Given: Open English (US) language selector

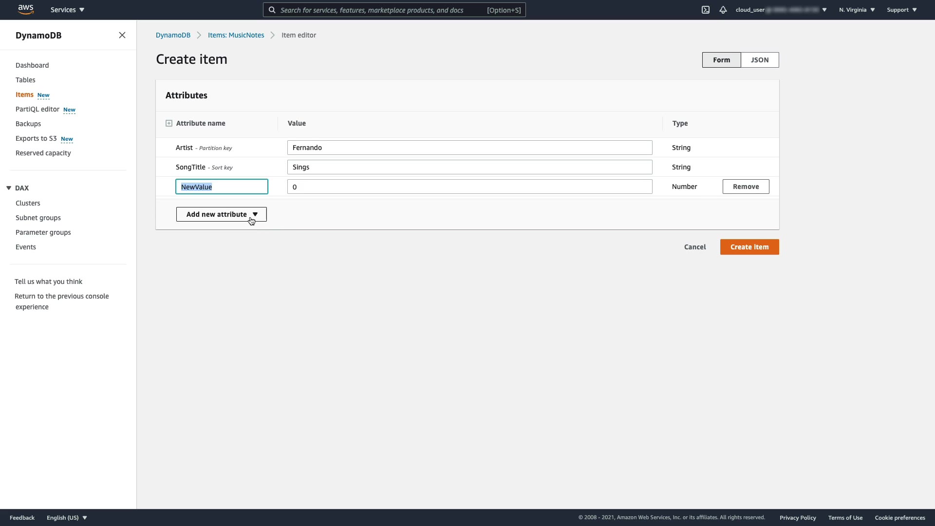Looking at the screenshot, I should point(67,518).
